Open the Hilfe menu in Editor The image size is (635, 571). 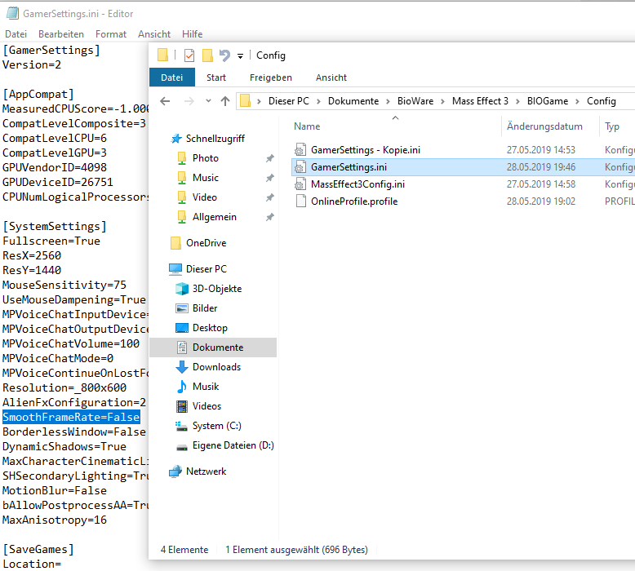[x=193, y=34]
